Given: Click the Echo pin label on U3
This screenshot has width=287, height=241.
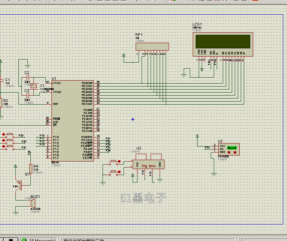Looking at the screenshot, I should pyautogui.click(x=152, y=166).
